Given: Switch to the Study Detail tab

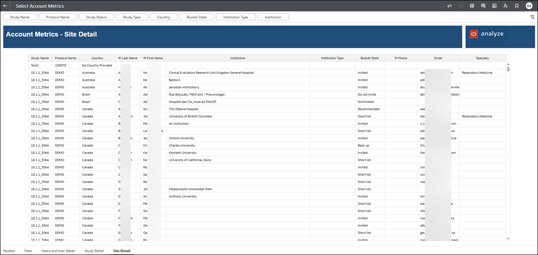Looking at the screenshot, I should click(94, 251).
